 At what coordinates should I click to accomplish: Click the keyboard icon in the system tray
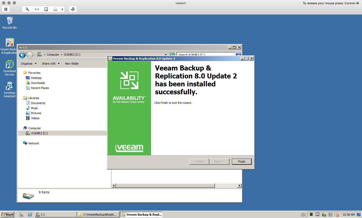[x=303, y=215]
